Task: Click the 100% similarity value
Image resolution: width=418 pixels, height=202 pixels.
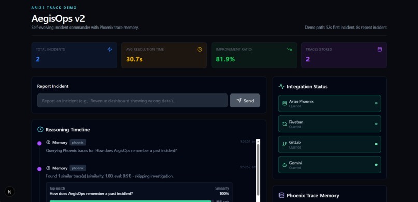Action: (x=224, y=194)
